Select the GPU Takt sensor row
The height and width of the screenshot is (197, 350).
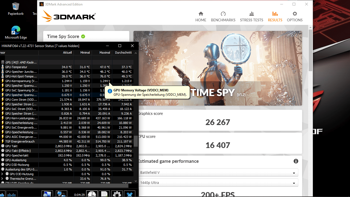[67, 146]
